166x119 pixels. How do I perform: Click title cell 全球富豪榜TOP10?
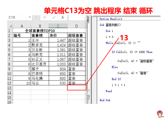tap(40, 31)
